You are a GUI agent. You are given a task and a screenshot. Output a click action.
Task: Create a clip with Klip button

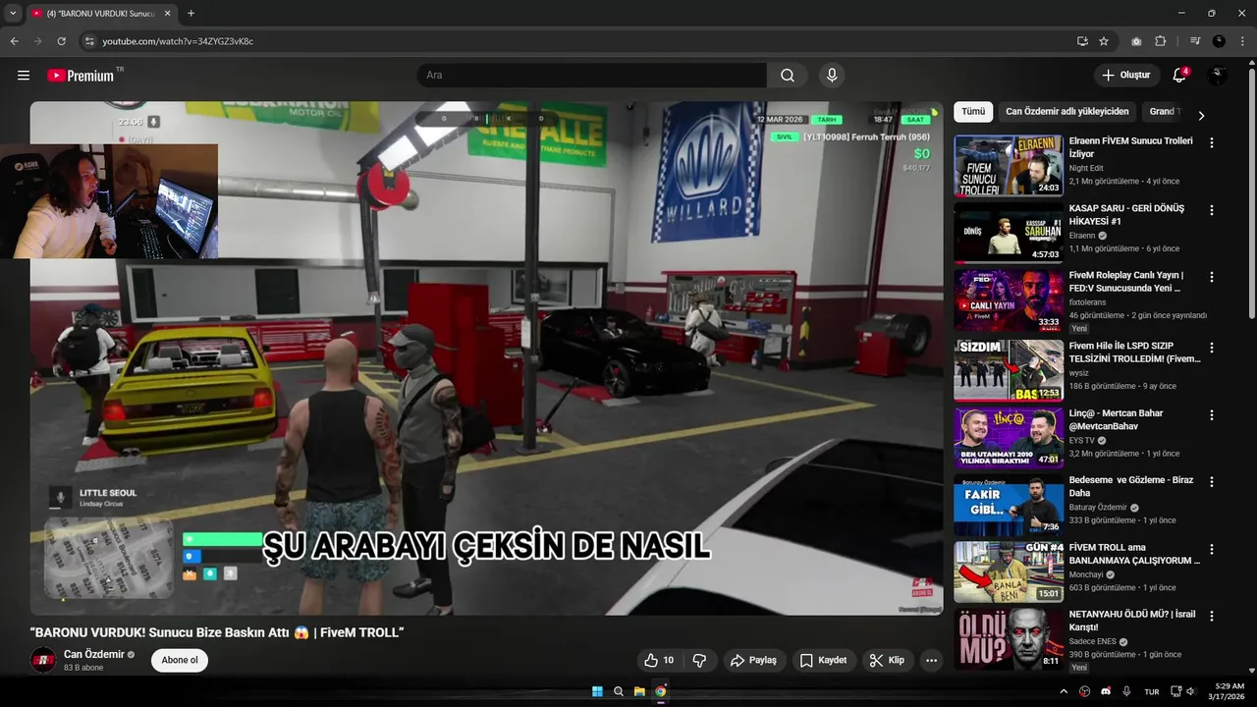pyautogui.click(x=887, y=661)
